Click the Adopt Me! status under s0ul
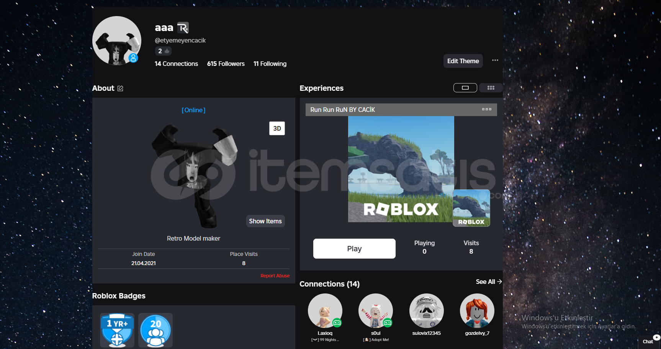This screenshot has width=661, height=349. coord(376,340)
